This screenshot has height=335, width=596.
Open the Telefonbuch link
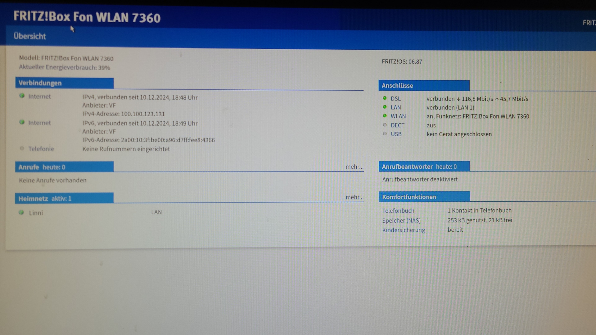pos(398,211)
